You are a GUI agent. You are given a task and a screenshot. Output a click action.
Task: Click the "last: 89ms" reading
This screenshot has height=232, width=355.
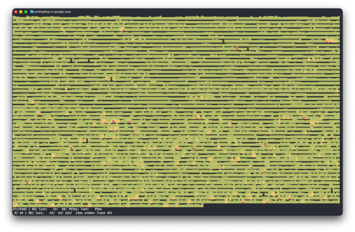[91, 209]
